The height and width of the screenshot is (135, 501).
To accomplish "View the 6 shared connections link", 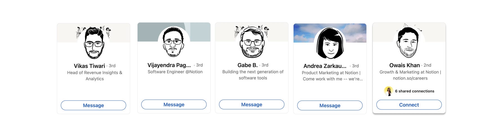I will [x=415, y=91].
